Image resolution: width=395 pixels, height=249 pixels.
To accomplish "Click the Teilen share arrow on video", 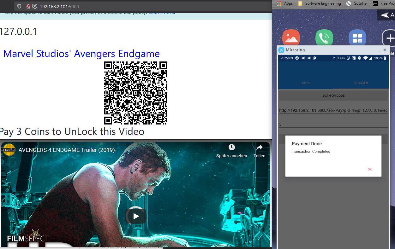I will coord(260,147).
